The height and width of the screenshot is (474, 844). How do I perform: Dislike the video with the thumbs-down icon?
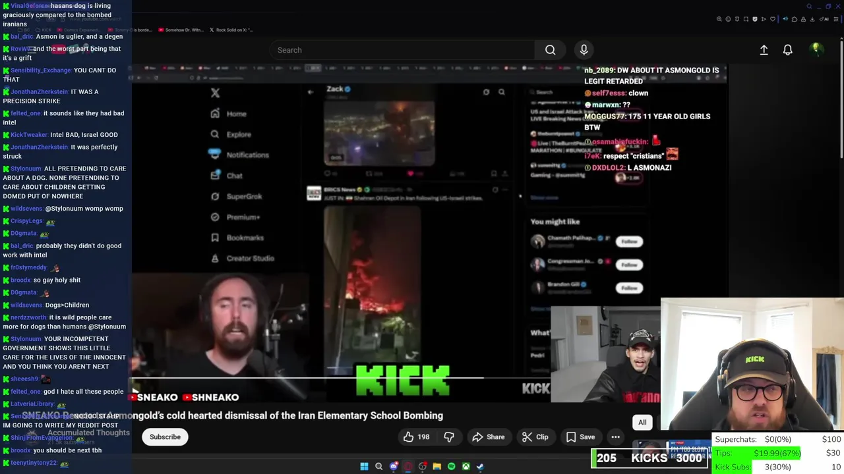click(x=449, y=437)
